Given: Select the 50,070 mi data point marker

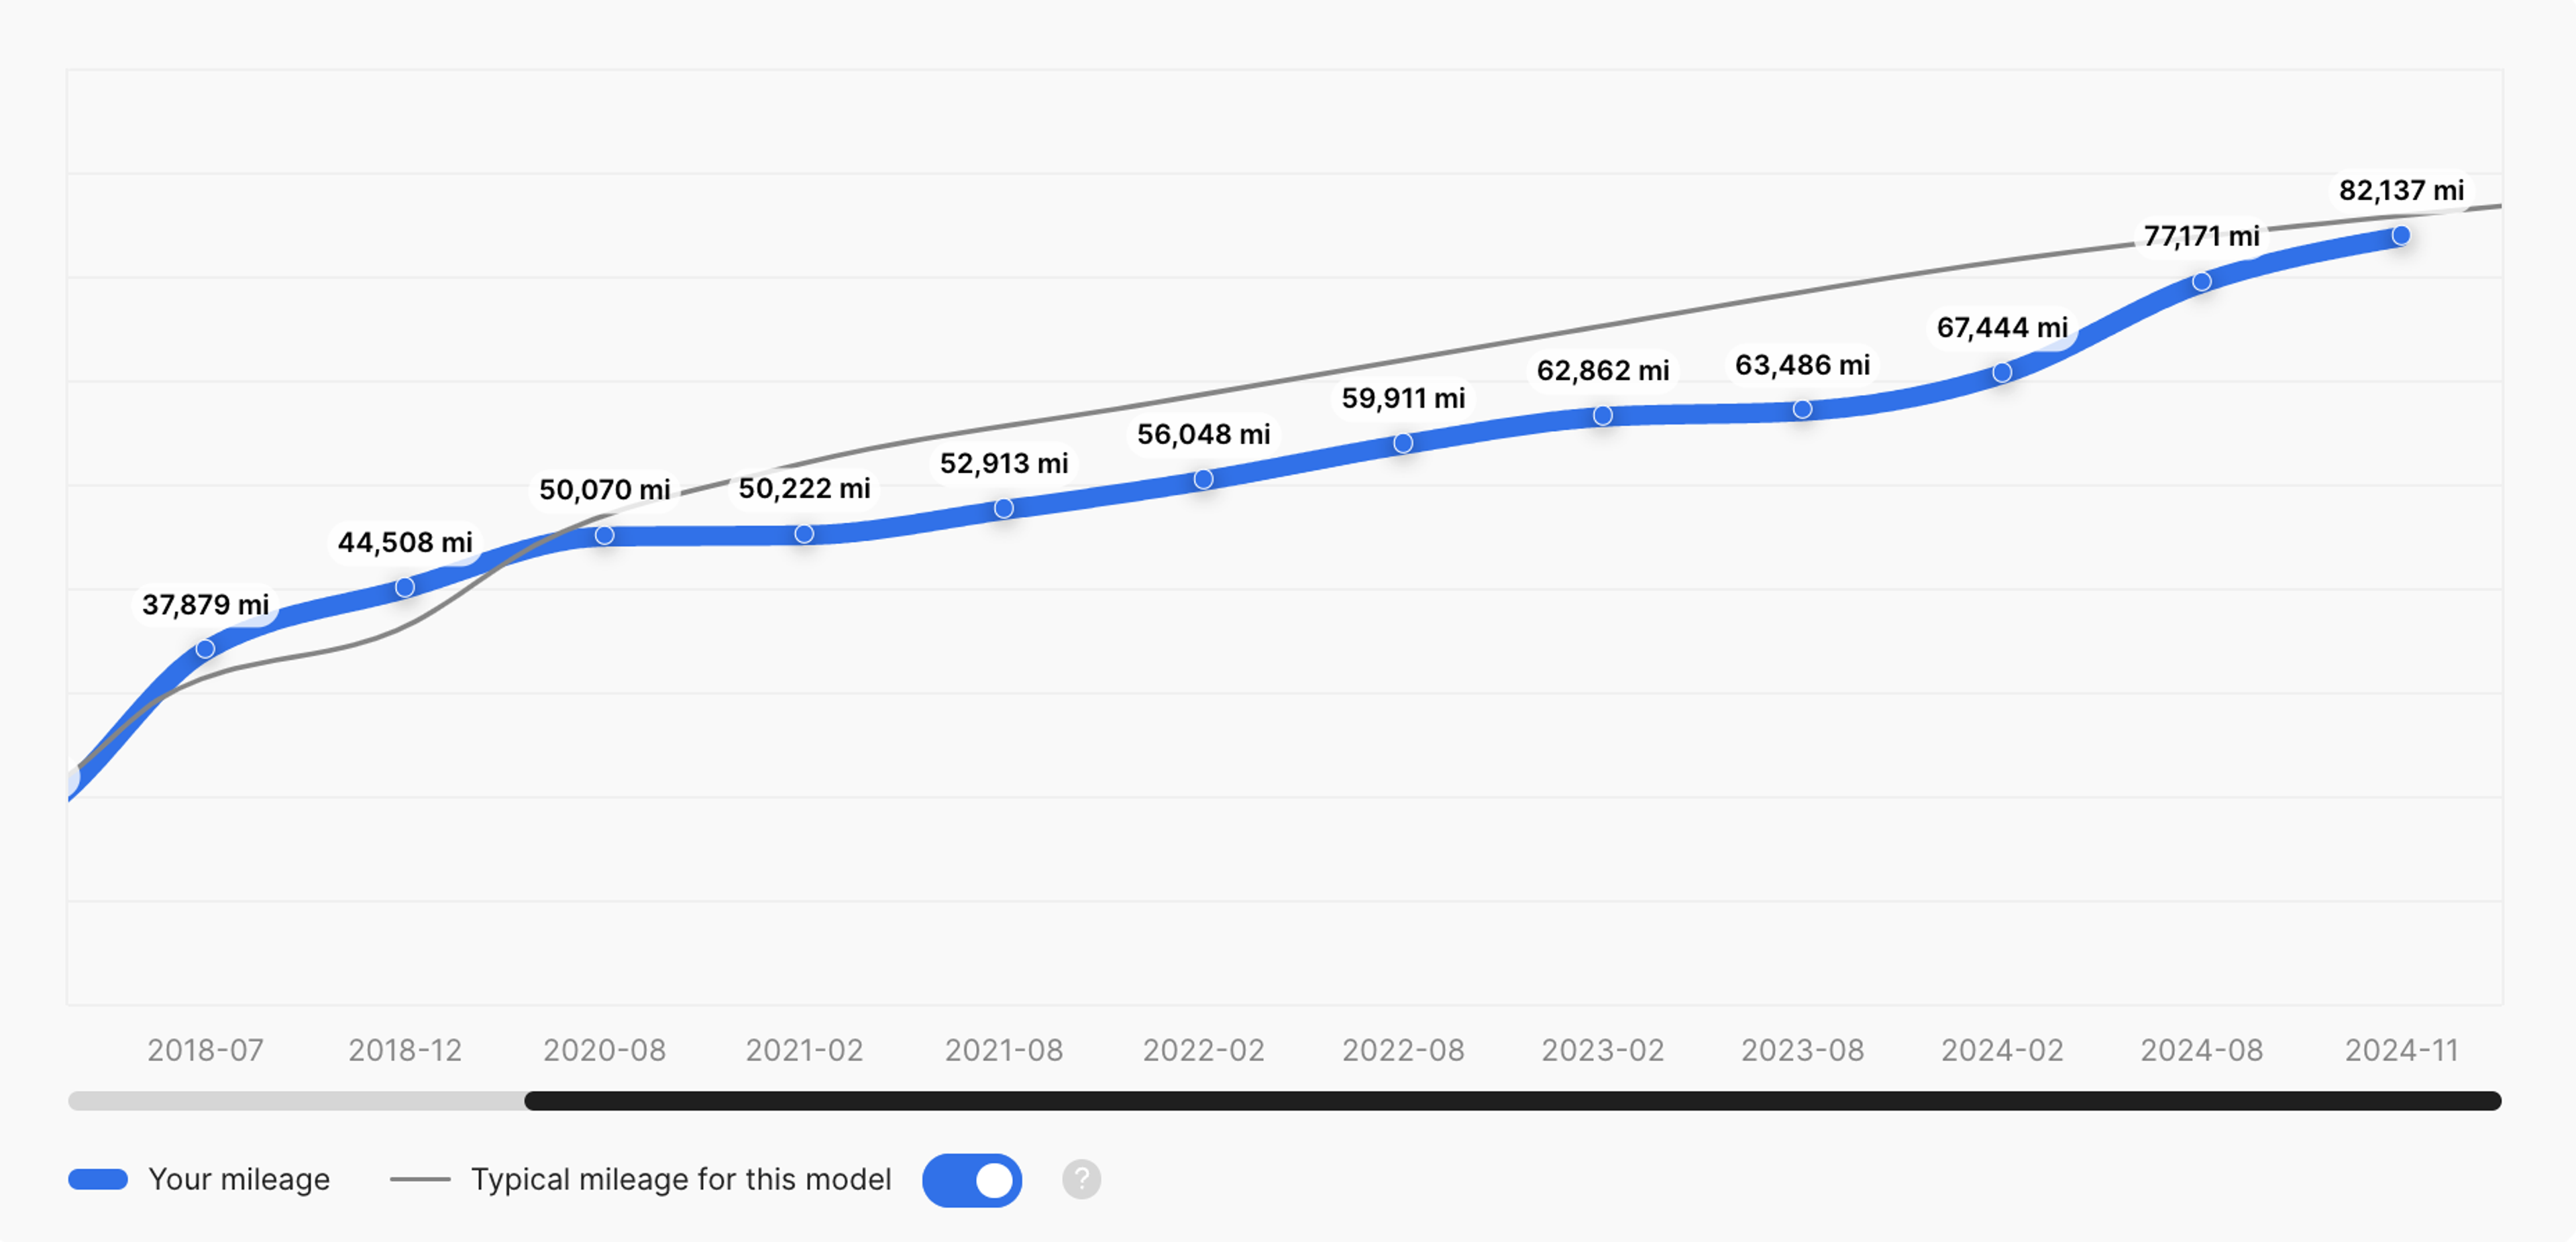Looking at the screenshot, I should click(x=604, y=535).
